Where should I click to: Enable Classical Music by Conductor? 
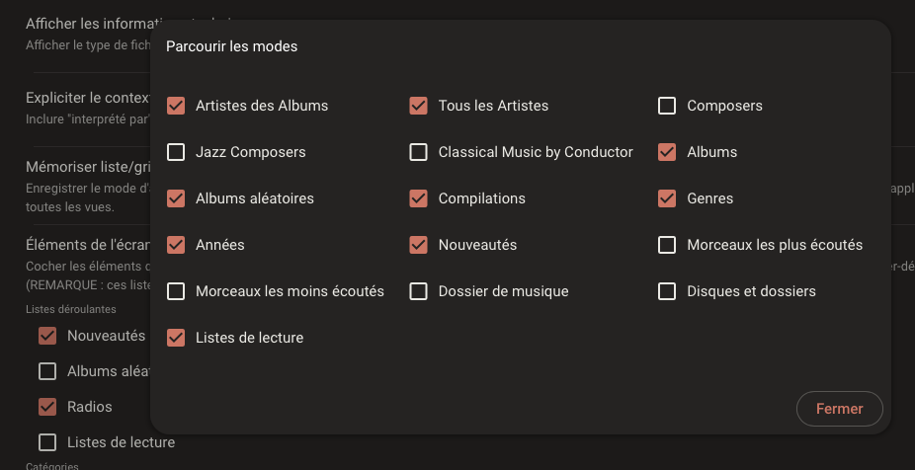[419, 152]
